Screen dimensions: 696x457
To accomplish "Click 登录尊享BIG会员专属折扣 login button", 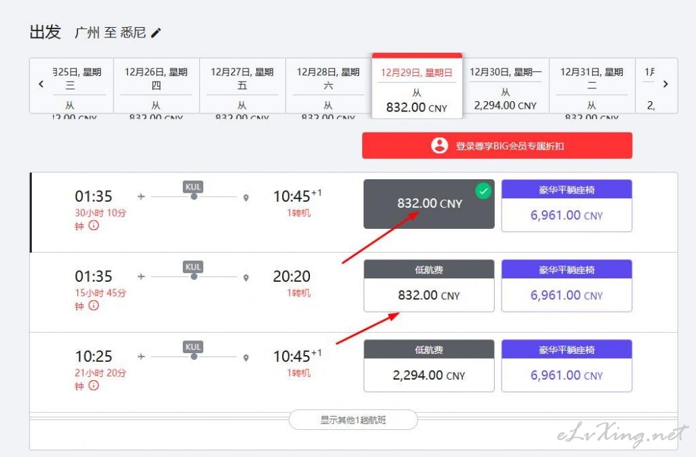I will pyautogui.click(x=497, y=145).
